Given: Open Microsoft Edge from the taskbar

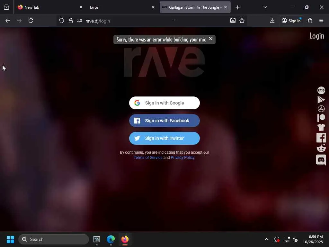Looking at the screenshot, I should click(111, 239).
